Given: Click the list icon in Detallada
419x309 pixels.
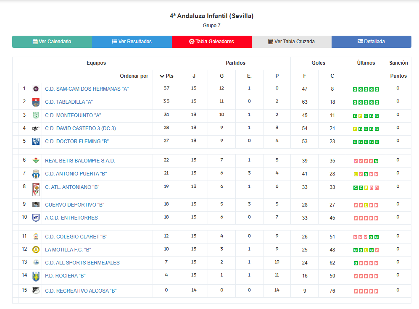Looking at the screenshot, I should point(360,42).
